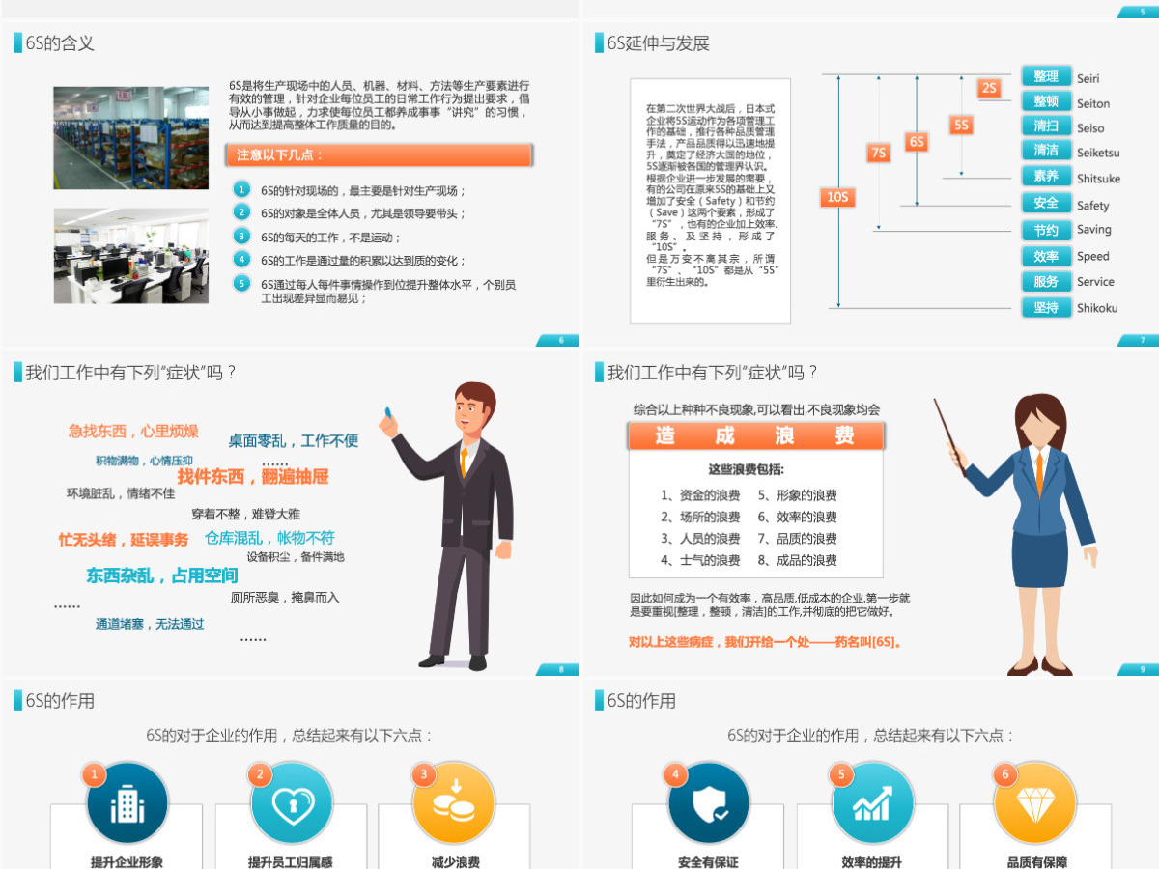1159x869 pixels.
Task: Click the 整理 Seiri box
Action: [x=1046, y=77]
